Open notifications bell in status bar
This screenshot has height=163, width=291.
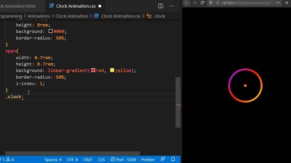173,159
